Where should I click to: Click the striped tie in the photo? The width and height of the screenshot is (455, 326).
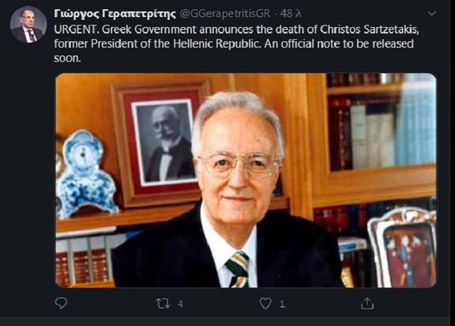tap(239, 269)
